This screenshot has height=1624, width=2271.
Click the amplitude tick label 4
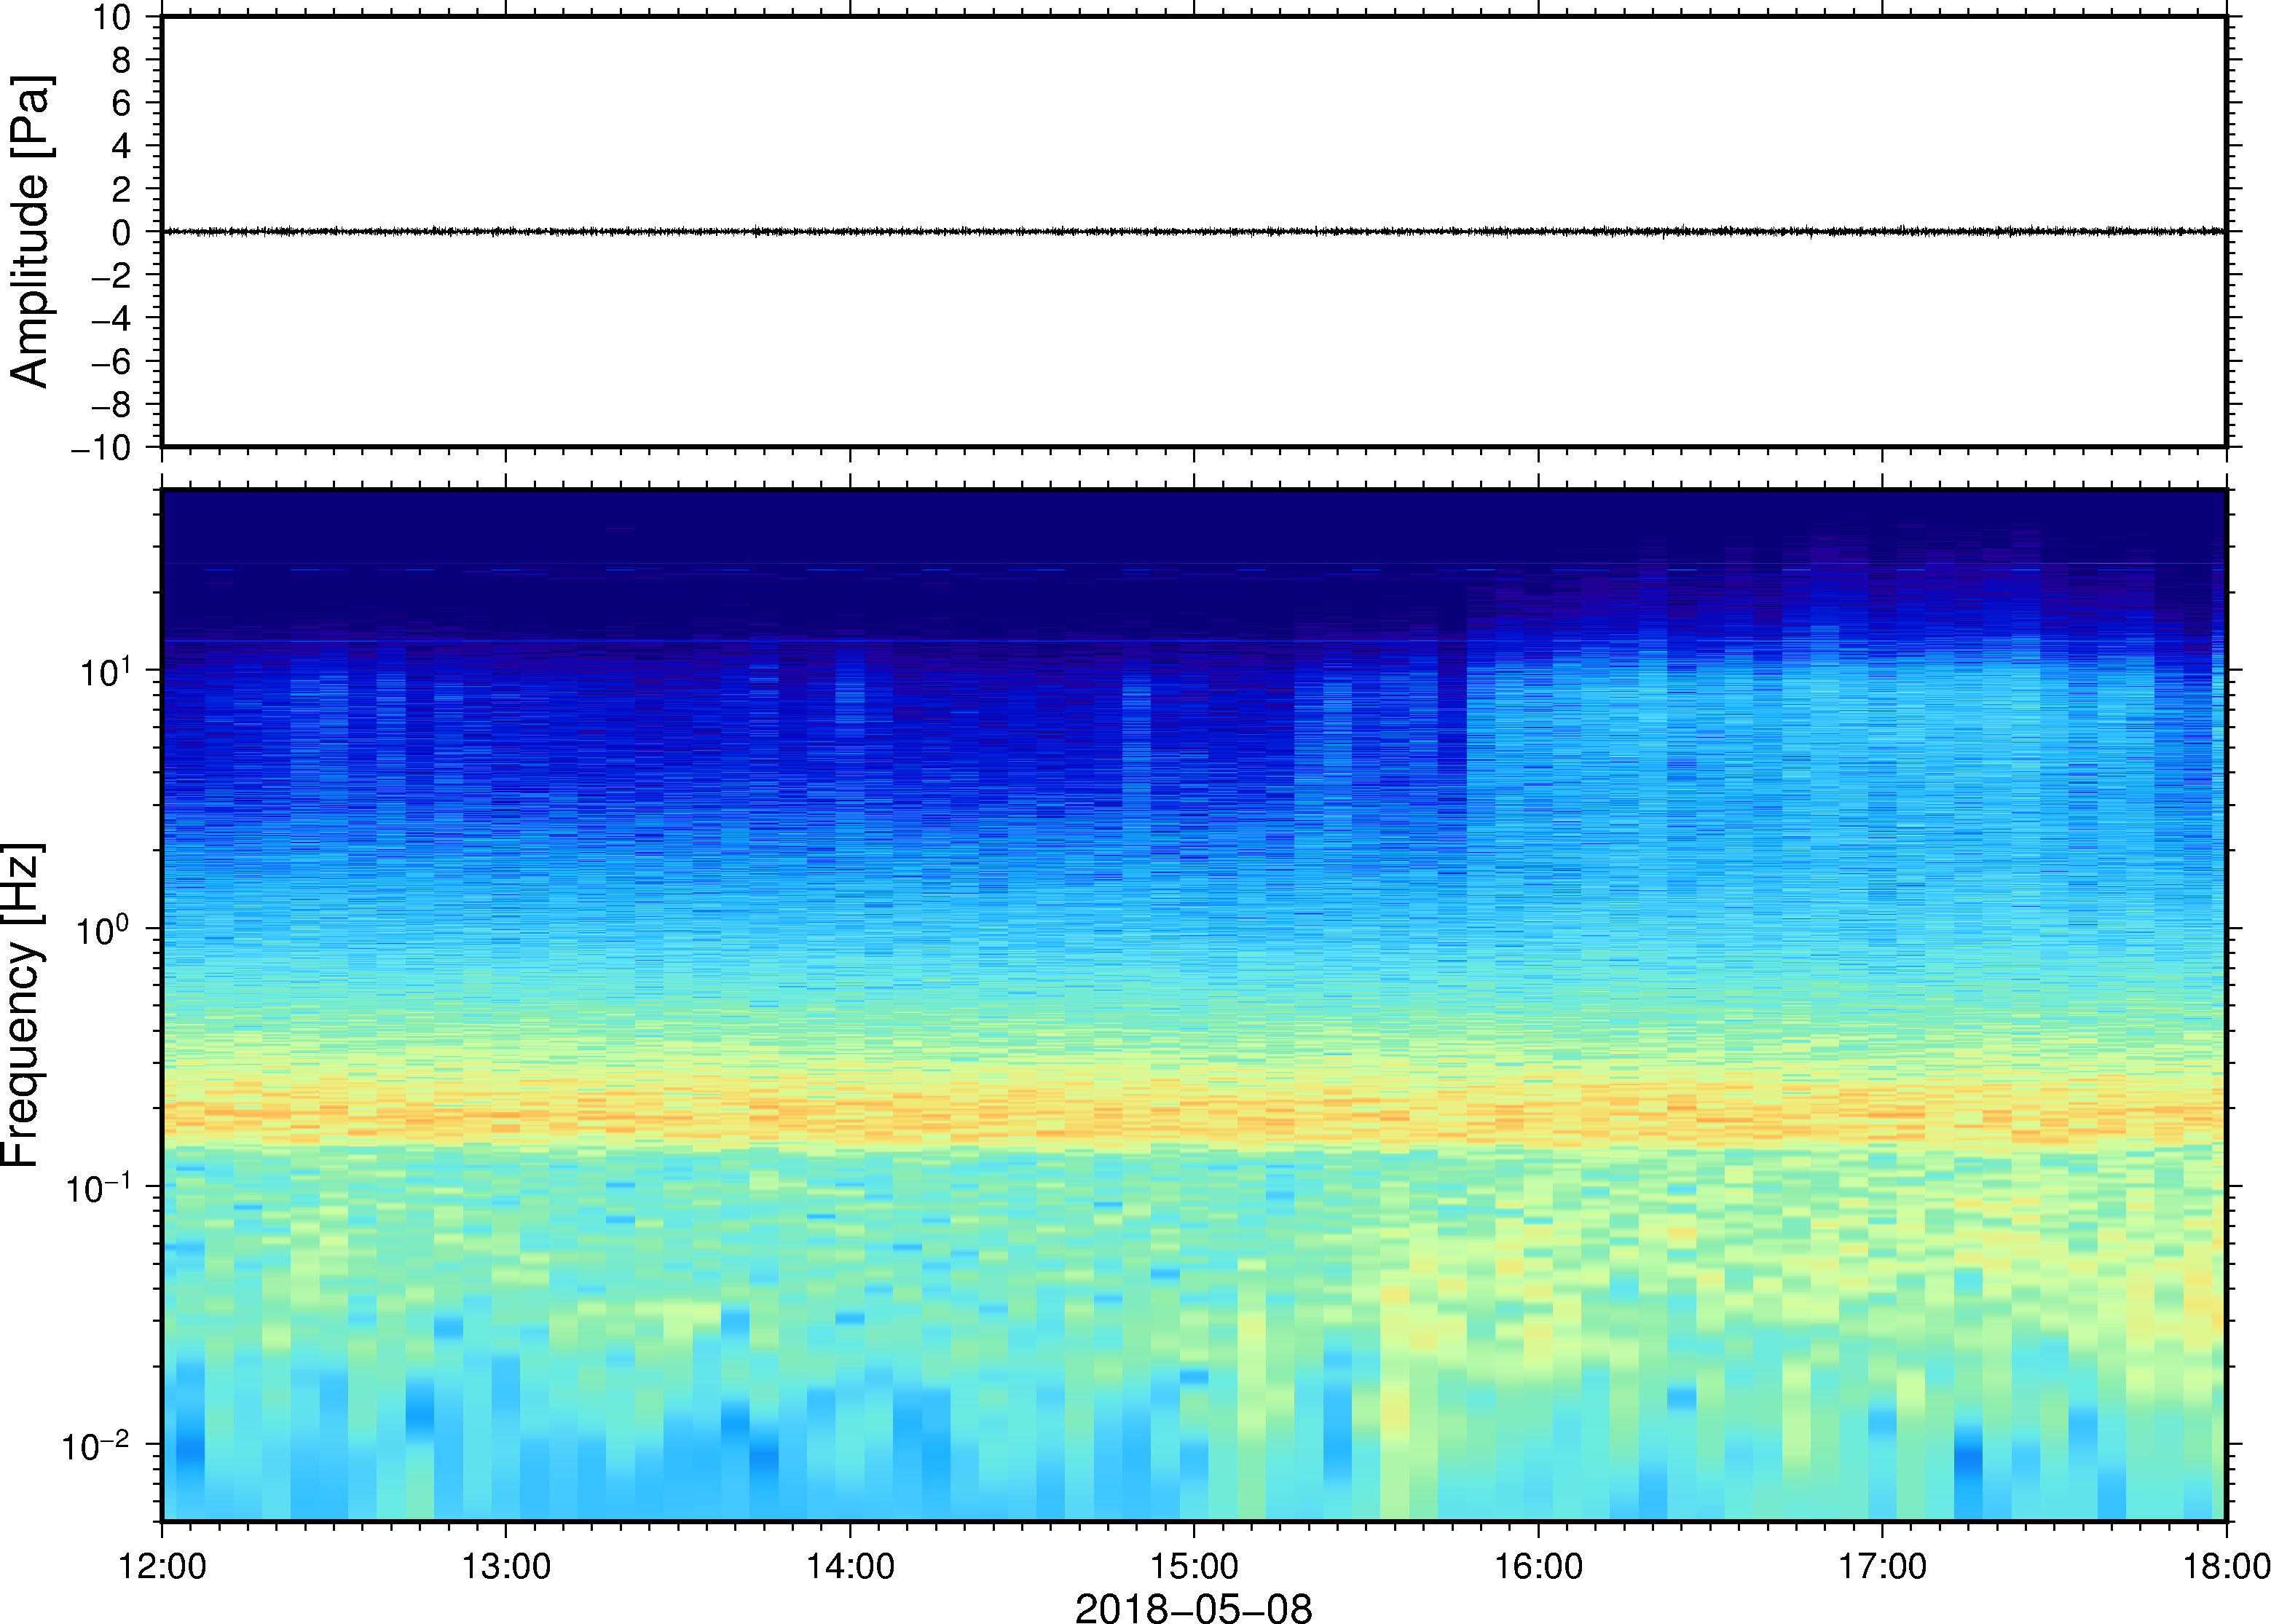[122, 146]
